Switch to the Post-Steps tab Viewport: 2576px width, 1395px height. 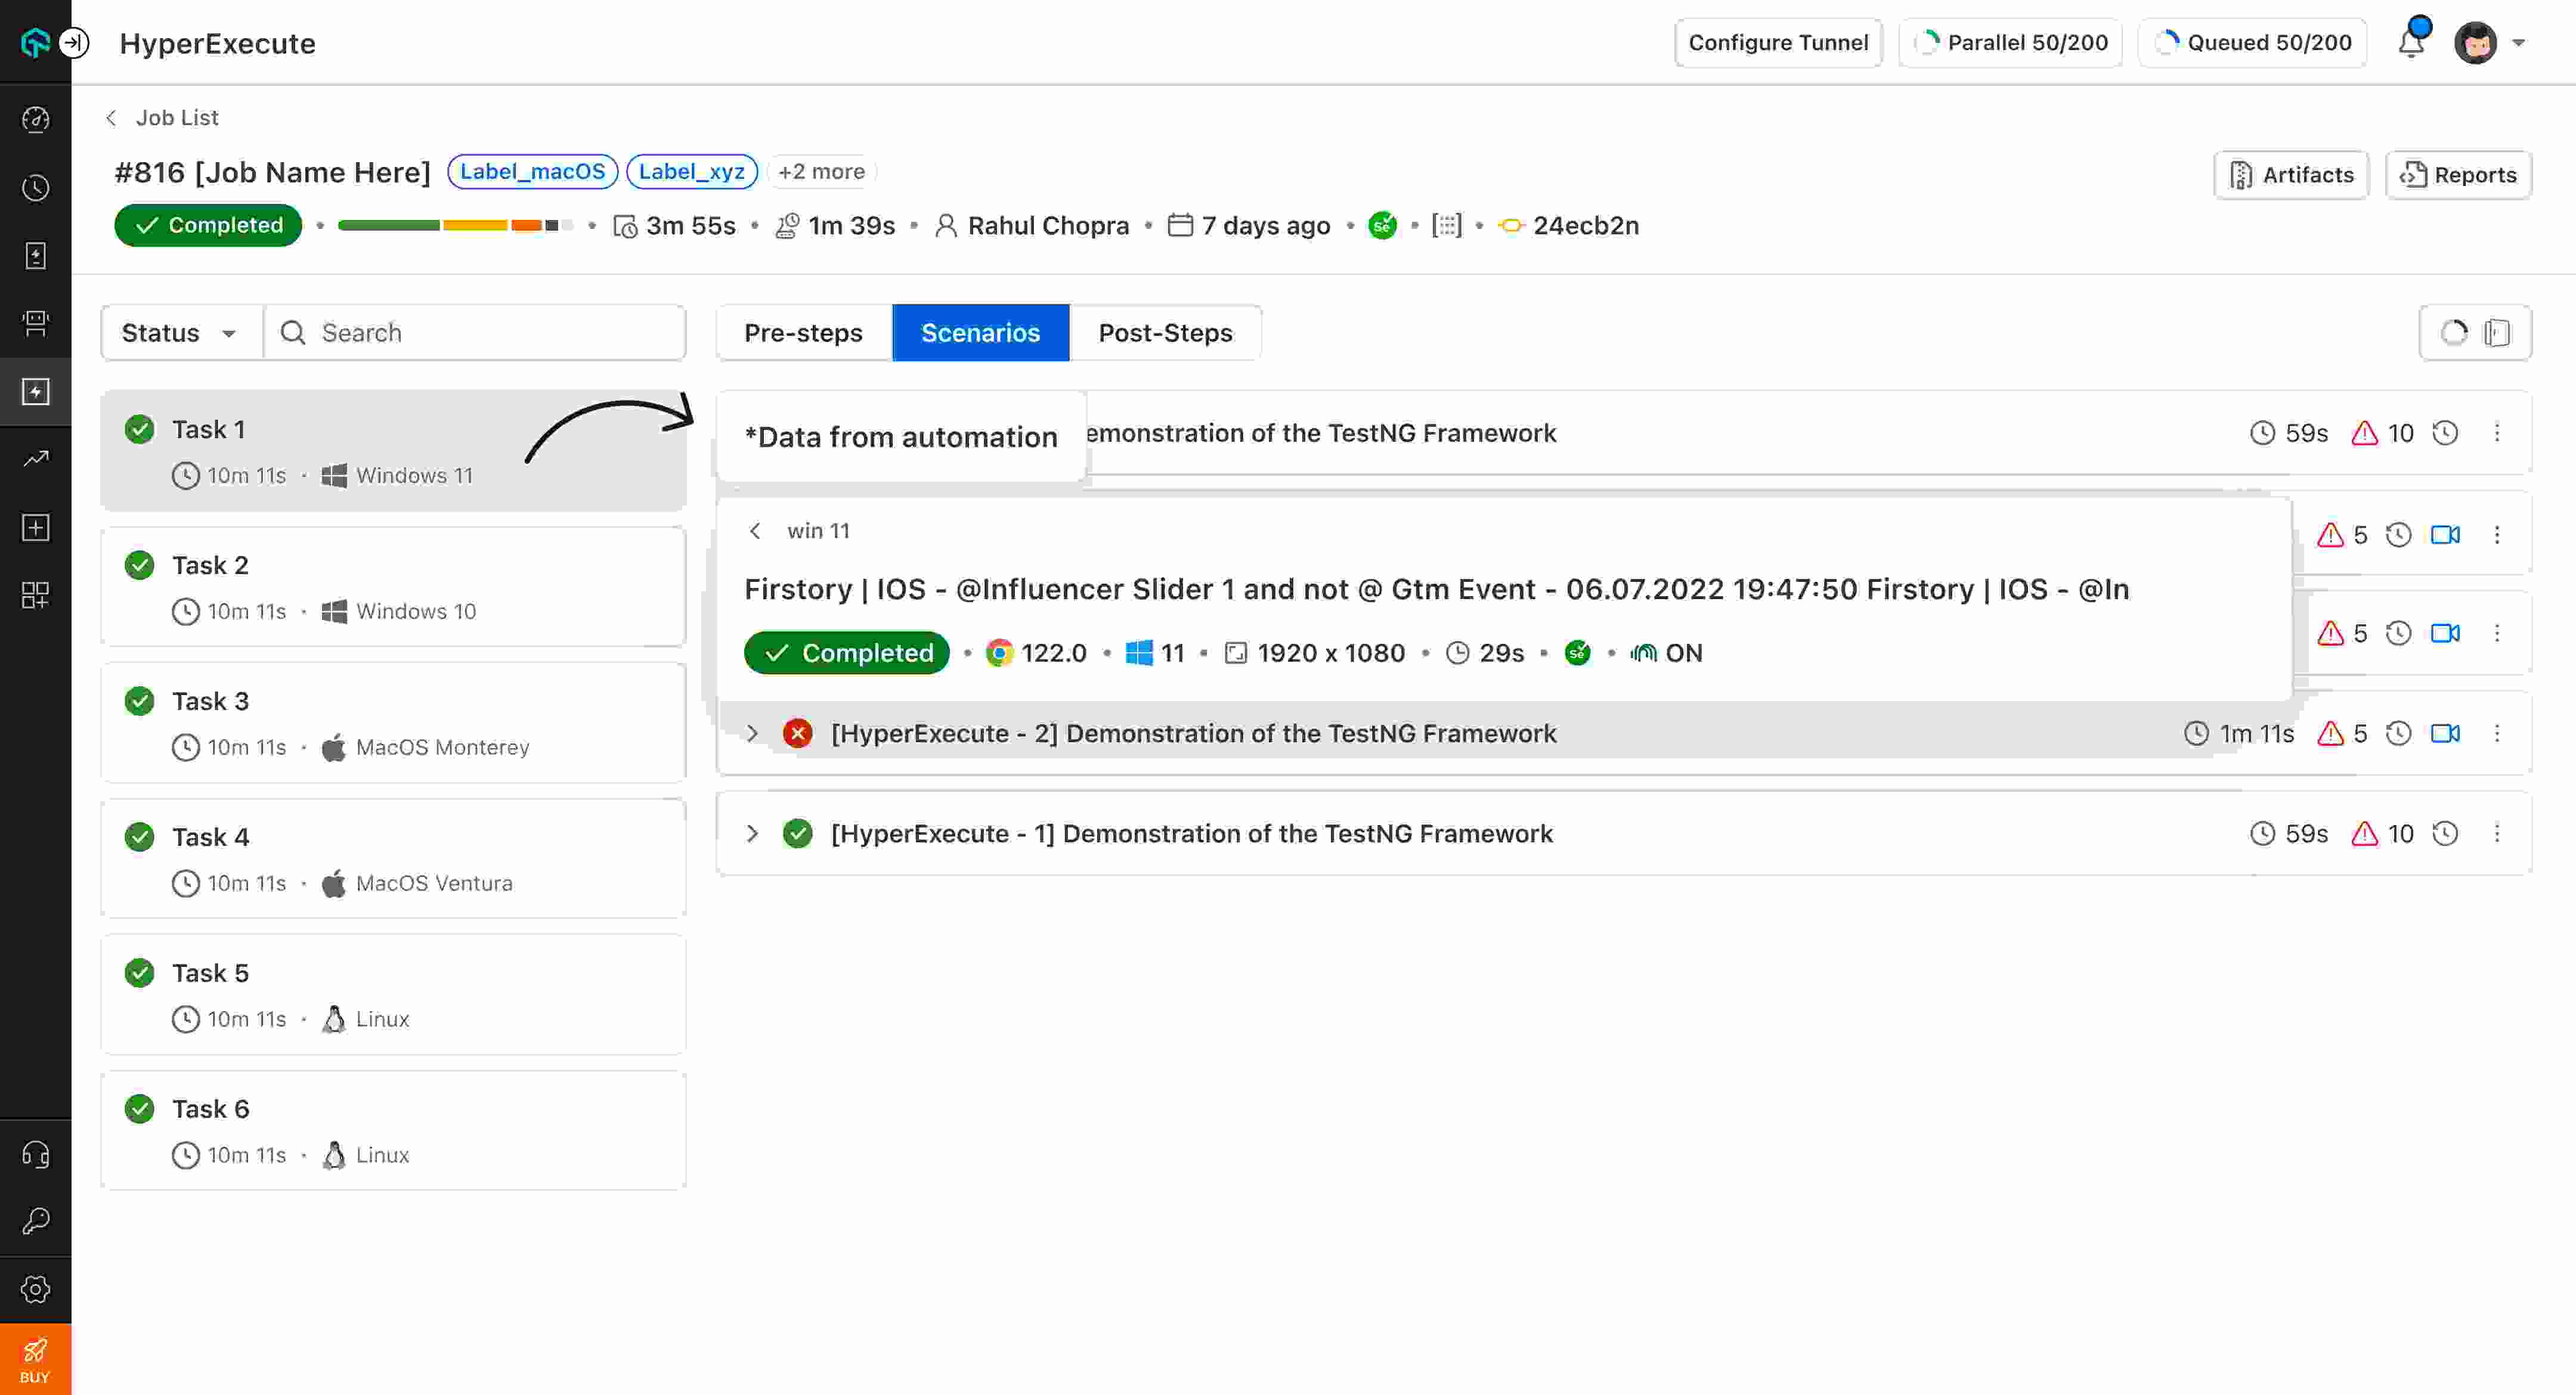coord(1165,333)
